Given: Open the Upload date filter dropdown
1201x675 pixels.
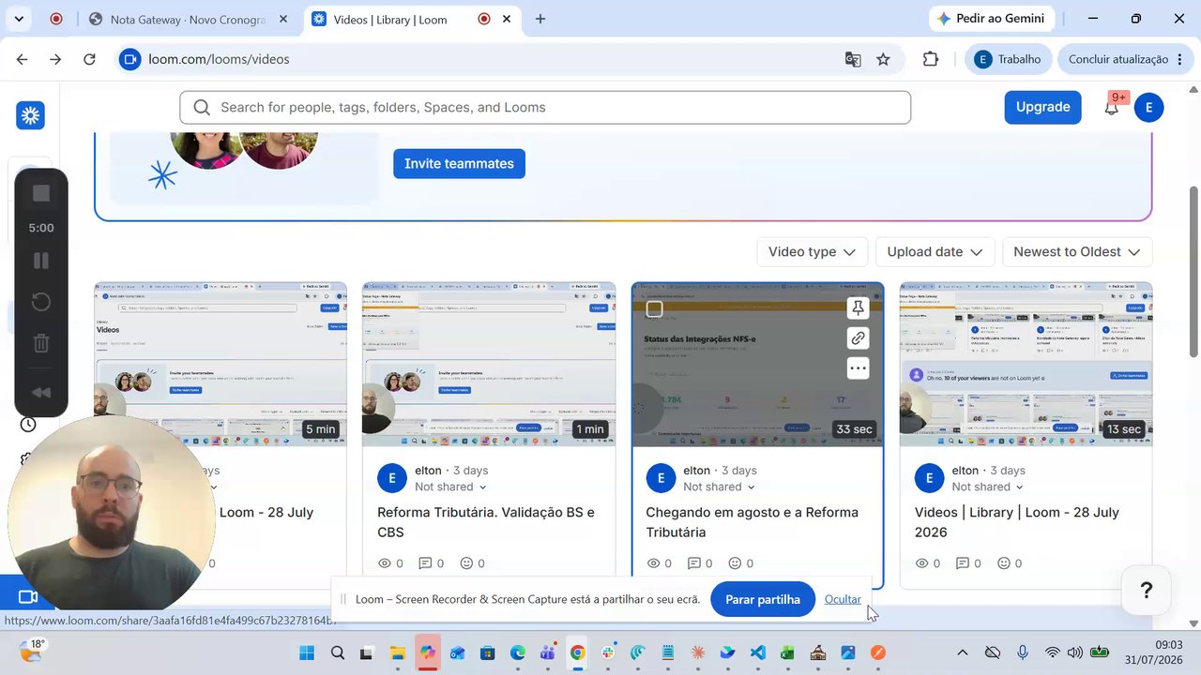Looking at the screenshot, I should coord(935,252).
